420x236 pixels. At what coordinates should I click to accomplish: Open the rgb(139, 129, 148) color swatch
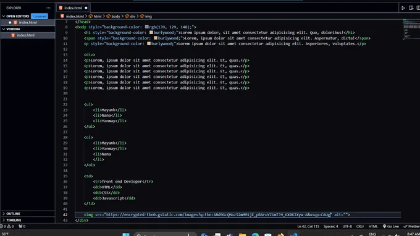[x=147, y=27]
